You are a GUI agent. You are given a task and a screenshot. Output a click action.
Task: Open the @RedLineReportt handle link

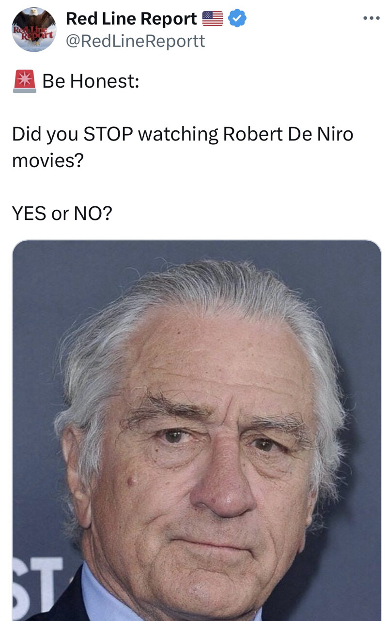(x=135, y=41)
